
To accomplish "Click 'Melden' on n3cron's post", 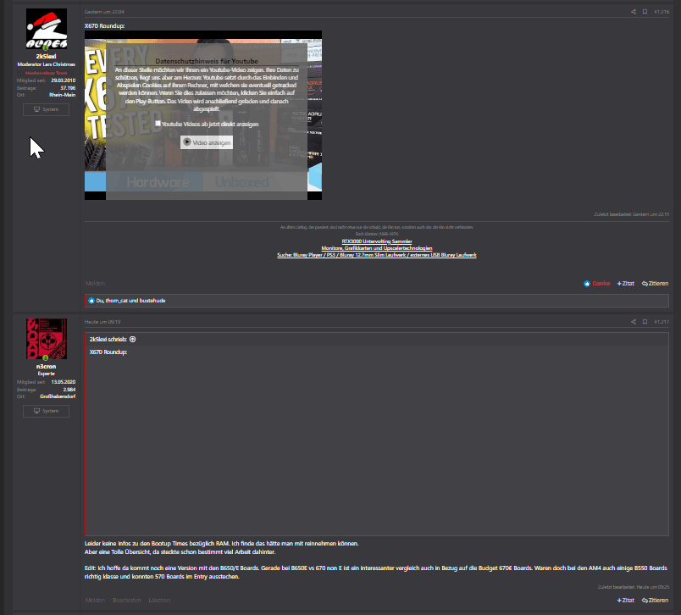I will click(x=95, y=601).
